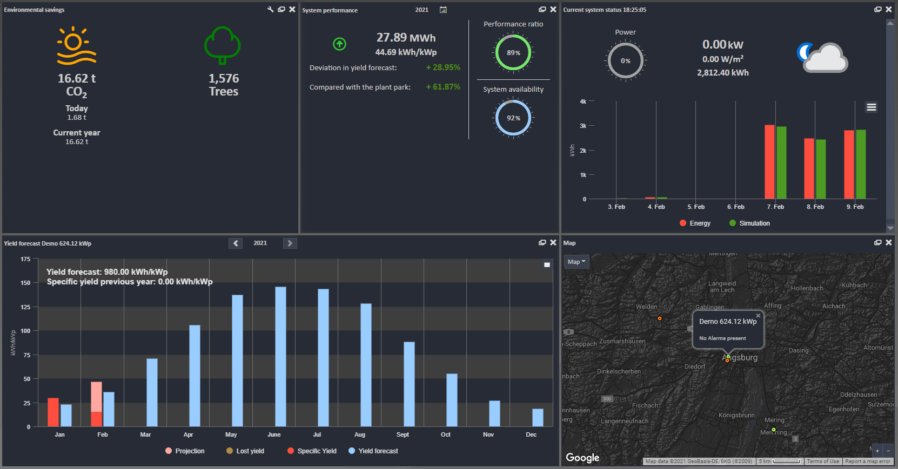This screenshot has width=898, height=469.
Task: Click the Jan specific yield red bar
Action: pos(53,412)
